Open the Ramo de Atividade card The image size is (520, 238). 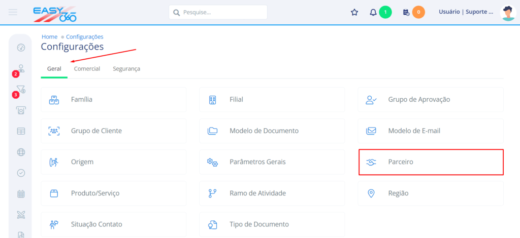(272, 193)
